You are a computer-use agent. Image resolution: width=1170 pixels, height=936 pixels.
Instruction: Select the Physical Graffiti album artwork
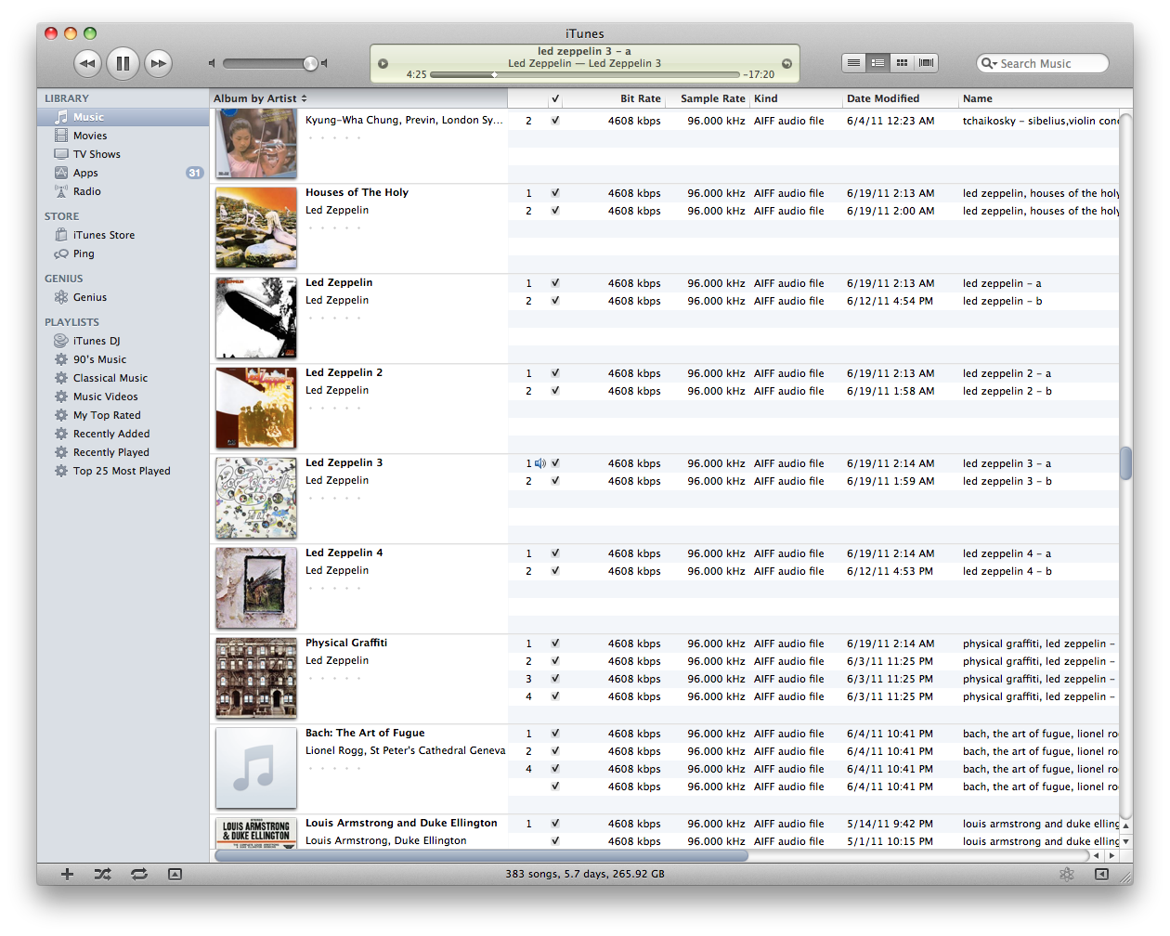coord(256,678)
